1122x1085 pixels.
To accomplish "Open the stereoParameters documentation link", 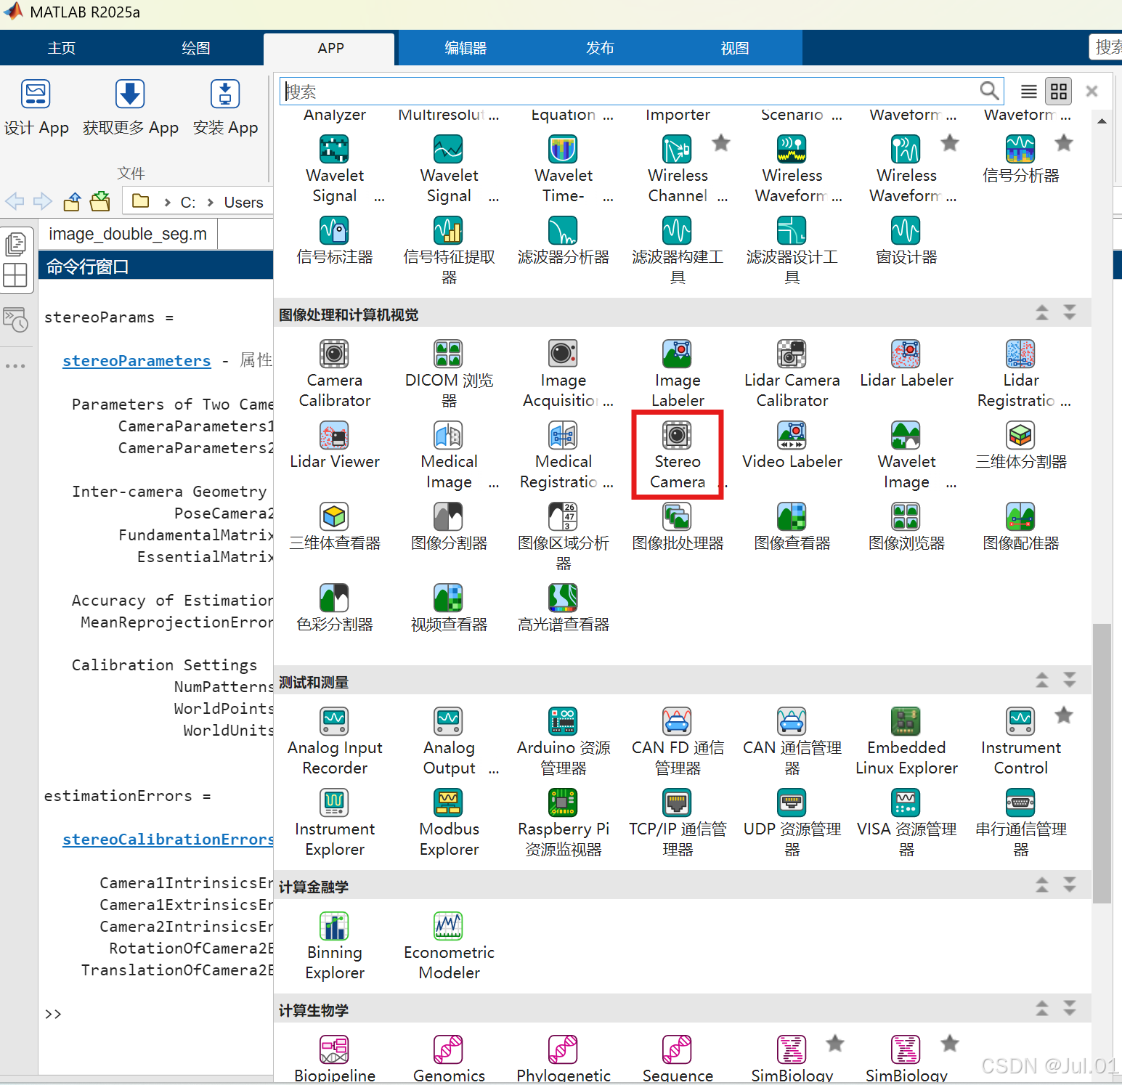I will [137, 361].
